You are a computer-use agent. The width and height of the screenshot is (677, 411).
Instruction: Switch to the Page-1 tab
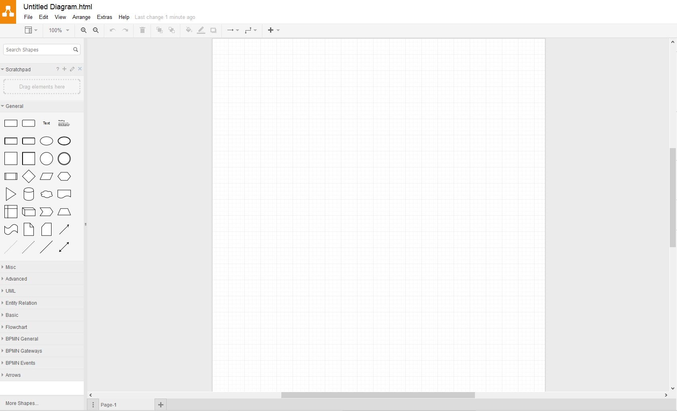pos(109,405)
